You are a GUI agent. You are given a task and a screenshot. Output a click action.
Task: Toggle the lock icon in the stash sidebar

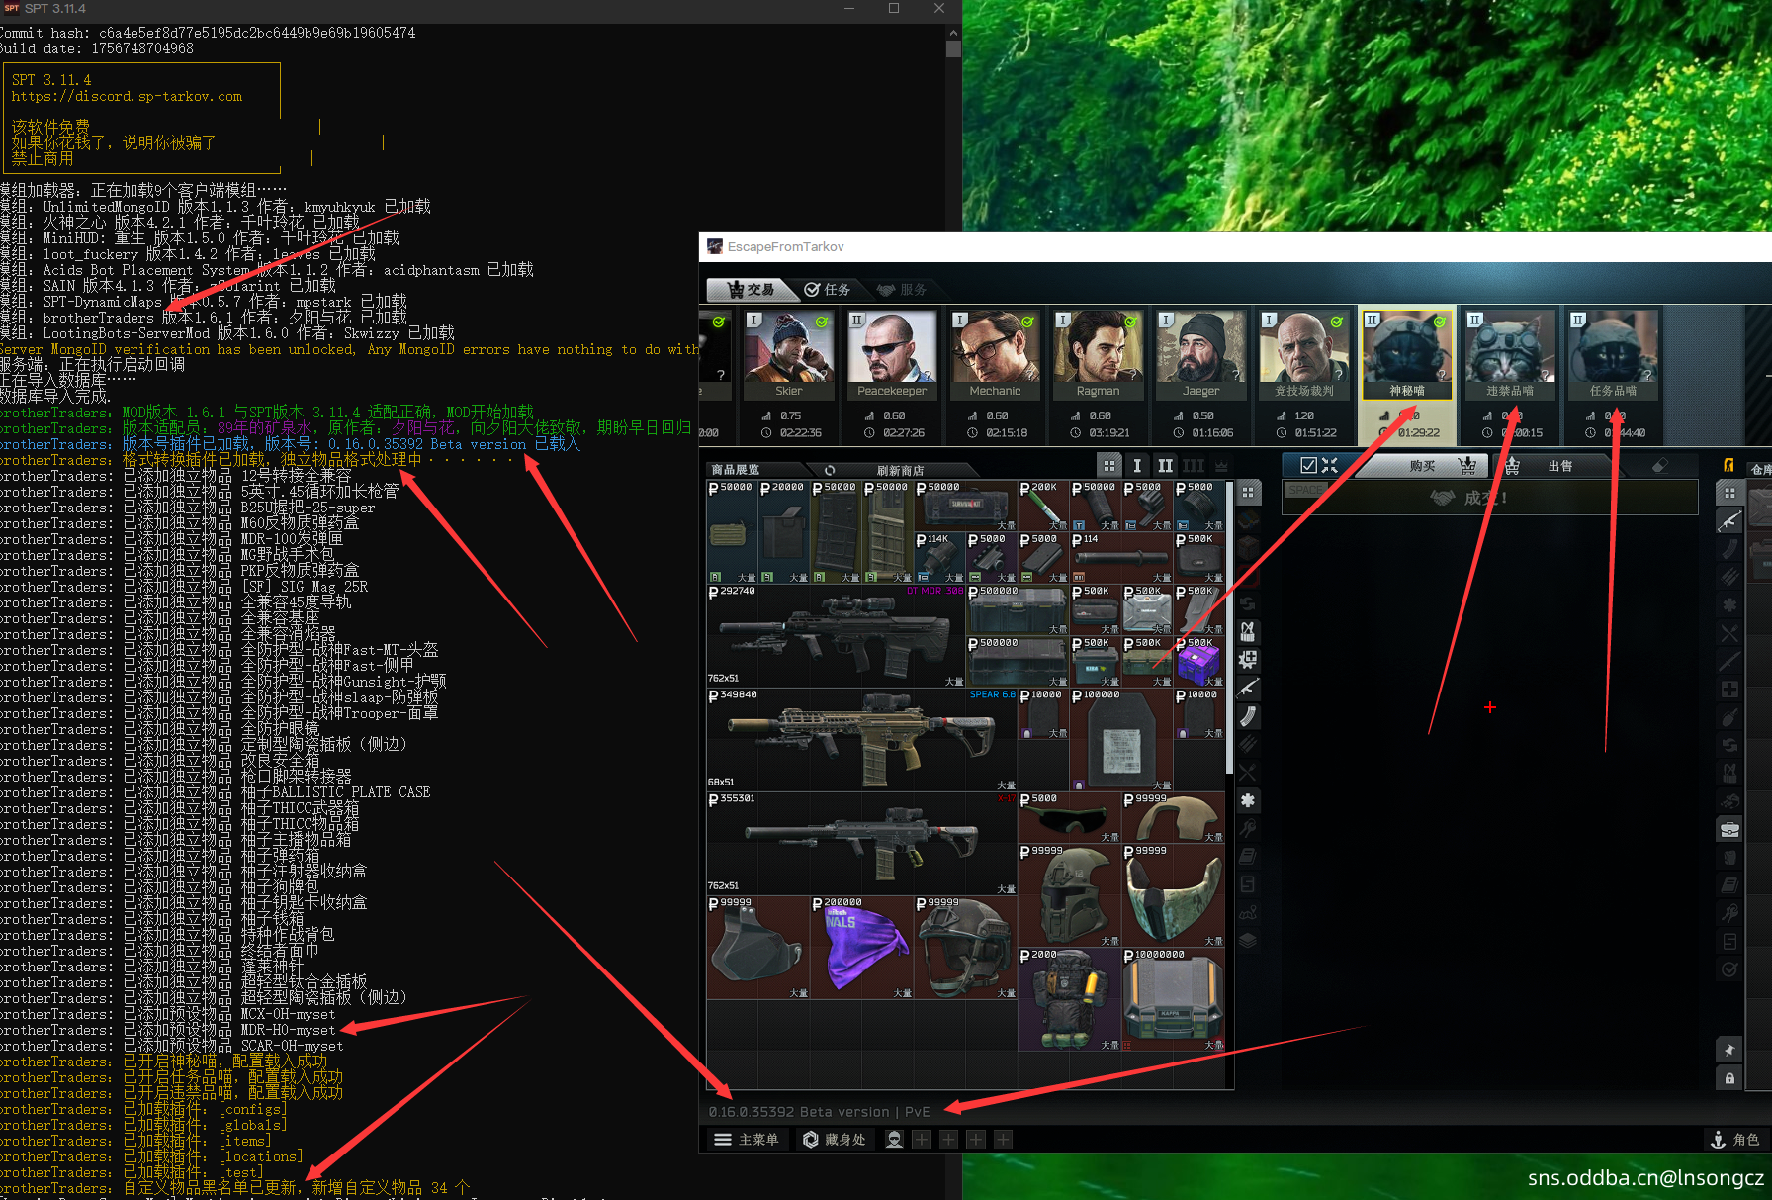pyautogui.click(x=1729, y=1078)
